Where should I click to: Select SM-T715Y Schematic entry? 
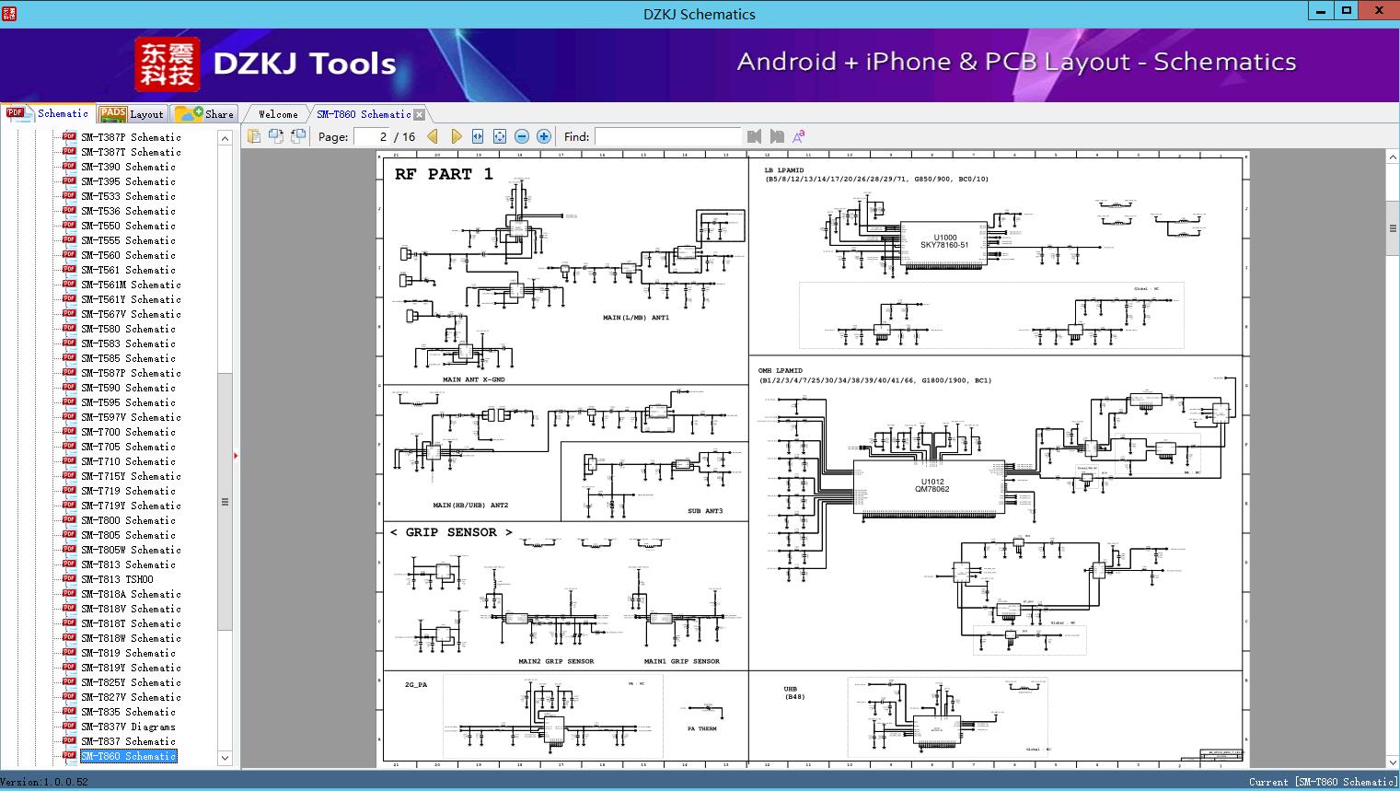tap(131, 476)
